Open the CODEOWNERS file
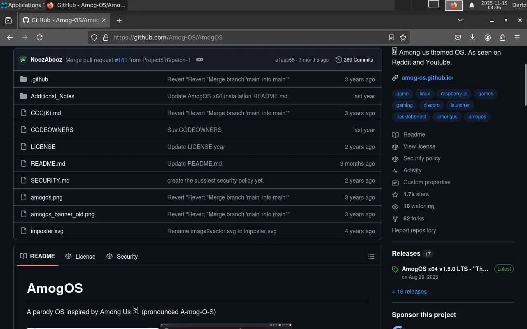Image resolution: width=527 pixels, height=329 pixels. 52,130
